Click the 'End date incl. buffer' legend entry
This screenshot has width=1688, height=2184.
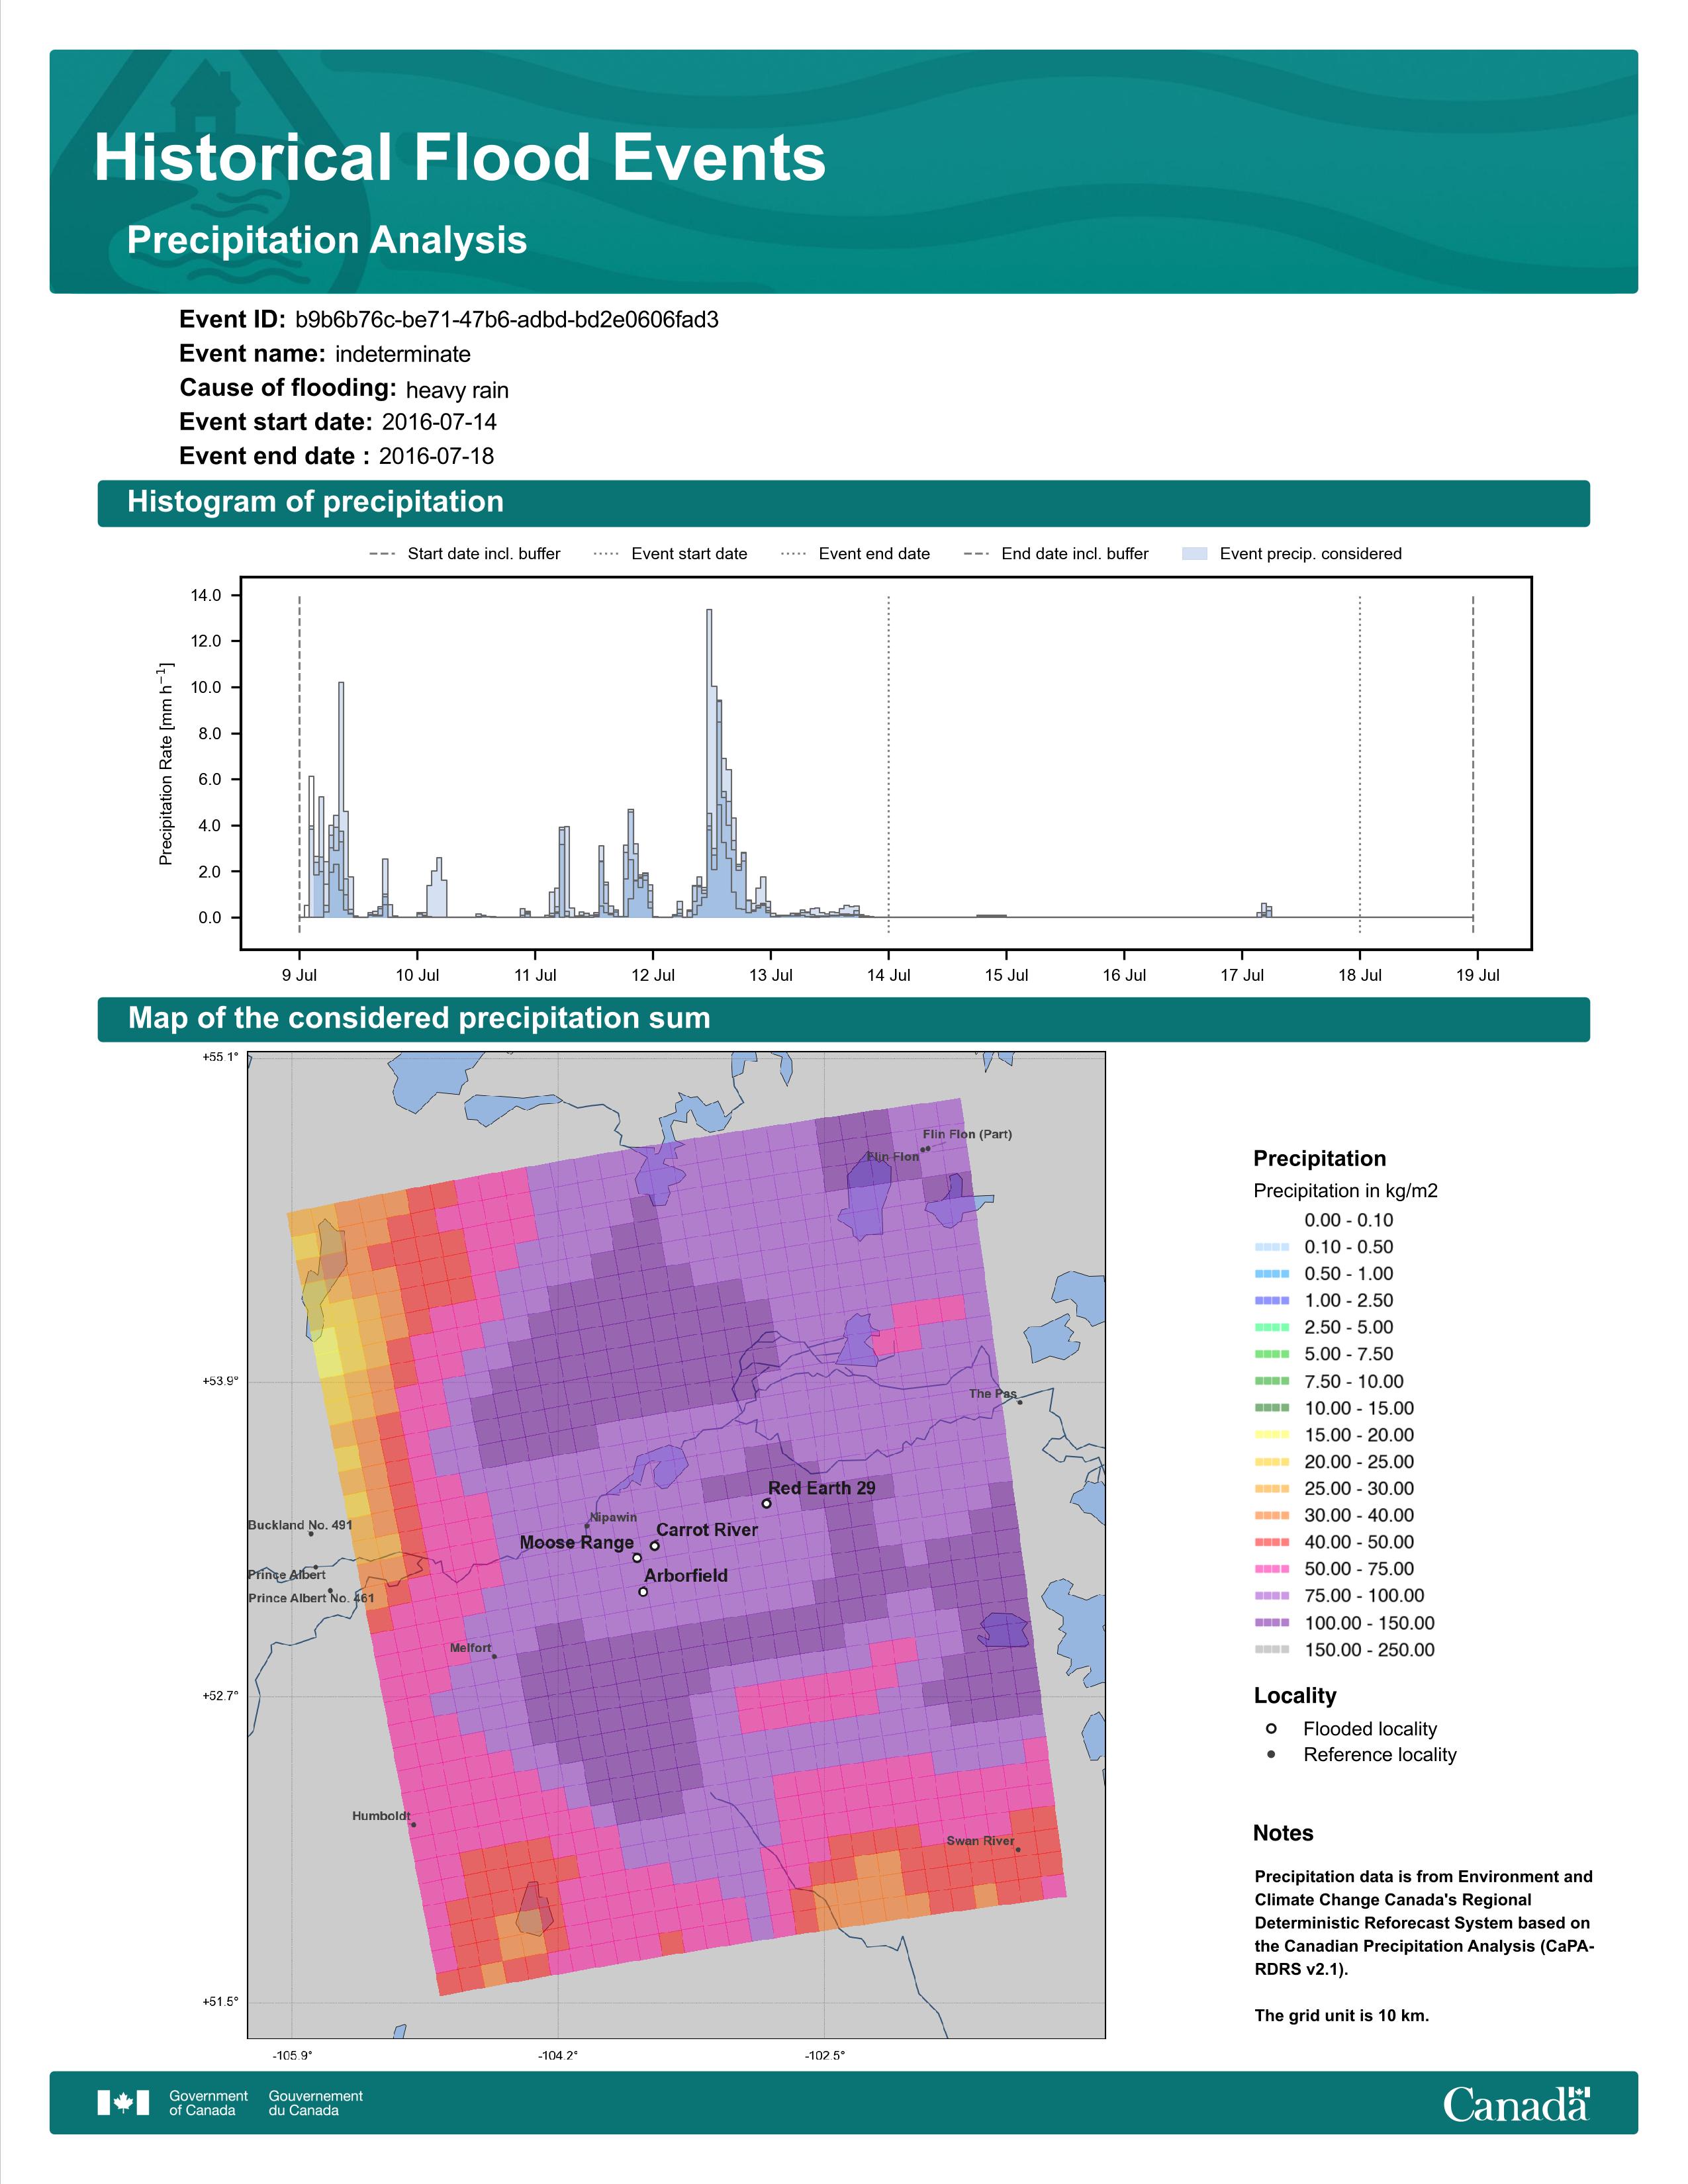click(x=1056, y=554)
